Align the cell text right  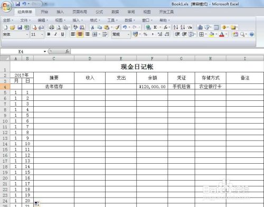(87, 34)
